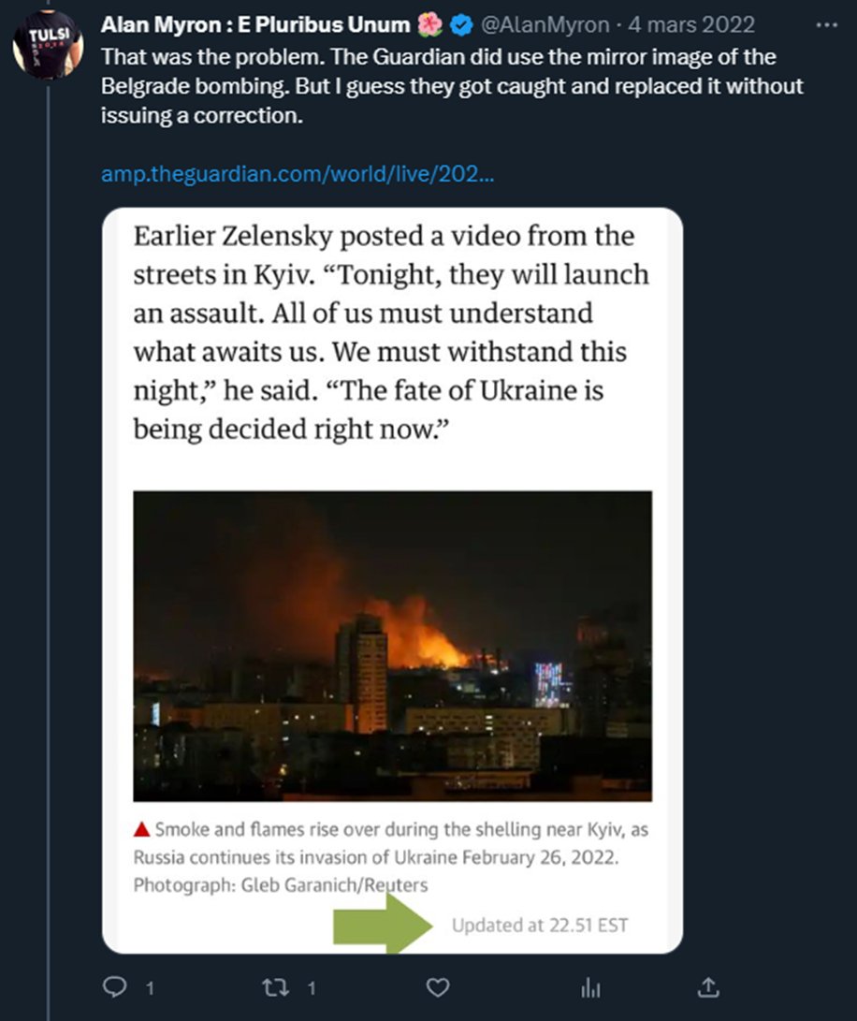The width and height of the screenshot is (857, 1021).
Task: Open the tweet analytics bar-chart icon
Action: 591,986
